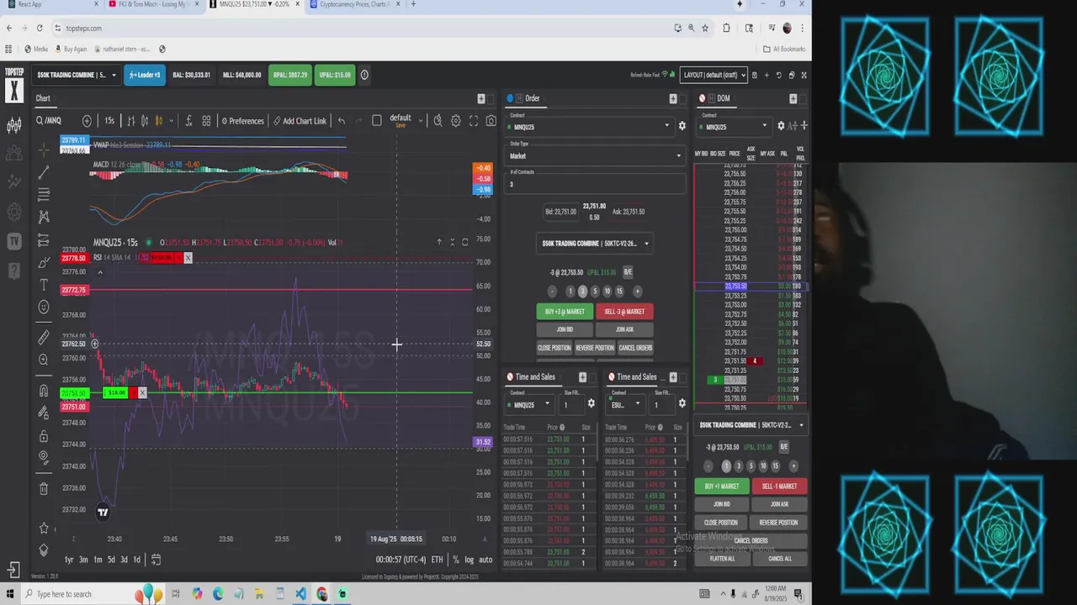1077x605 pixels.
Task: Select the emoji icon drawing tool
Action: point(44,307)
